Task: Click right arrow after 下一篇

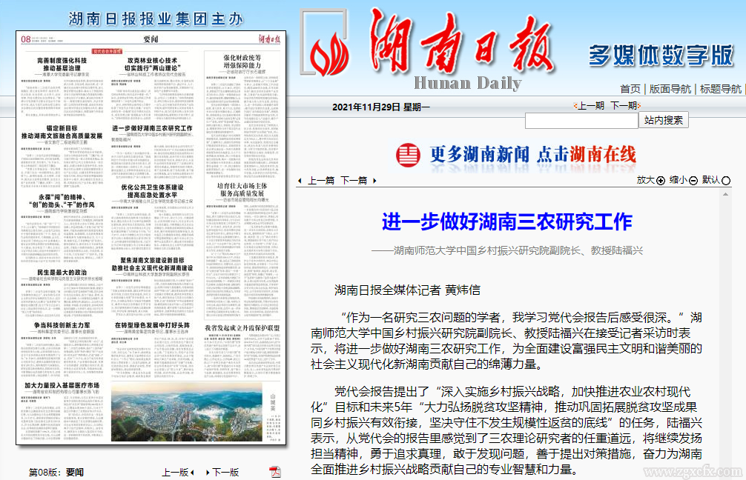Action: pyautogui.click(x=374, y=181)
